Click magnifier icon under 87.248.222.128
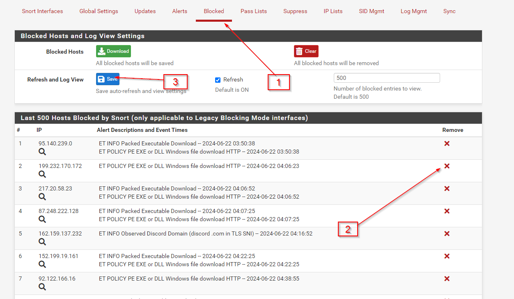This screenshot has height=299, width=514. coord(42,220)
